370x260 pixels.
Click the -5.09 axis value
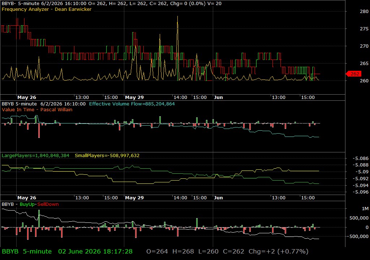[x=362, y=172]
